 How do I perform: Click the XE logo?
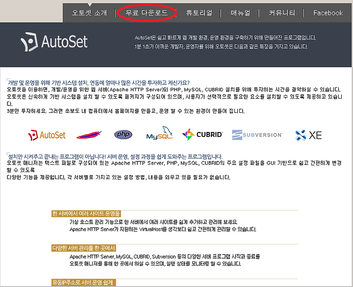pyautogui.click(x=308, y=135)
